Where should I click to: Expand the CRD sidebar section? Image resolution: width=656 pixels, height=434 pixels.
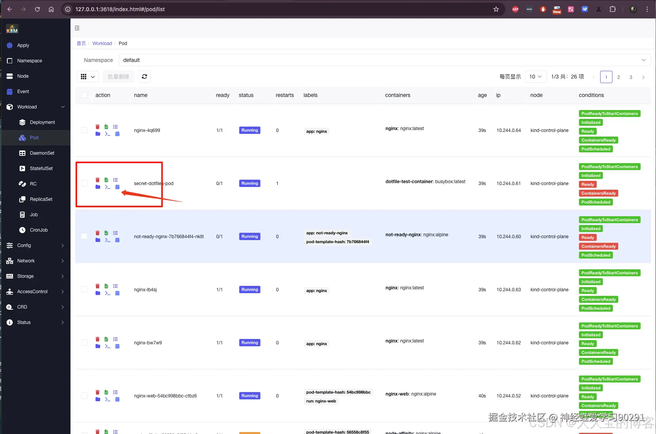35,307
